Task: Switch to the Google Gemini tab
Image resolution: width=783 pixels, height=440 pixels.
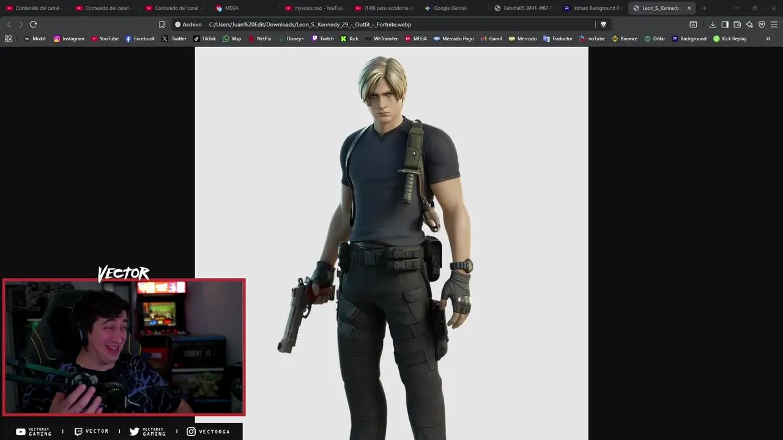Action: click(x=454, y=8)
